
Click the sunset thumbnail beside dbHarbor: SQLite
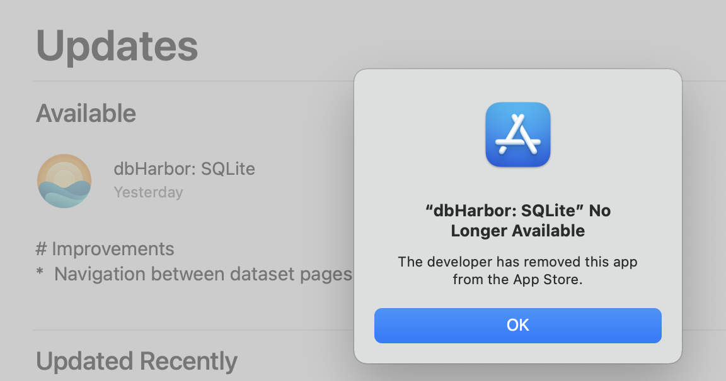pyautogui.click(x=65, y=181)
